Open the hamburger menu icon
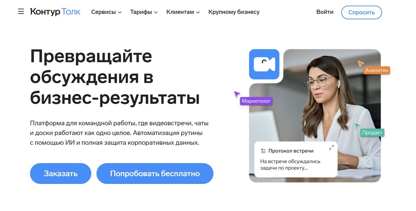 pos(21,12)
